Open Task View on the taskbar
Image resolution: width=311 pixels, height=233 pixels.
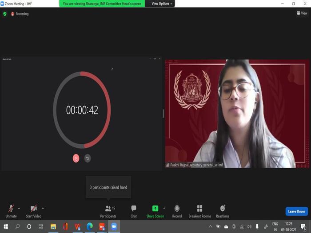(x=41, y=226)
